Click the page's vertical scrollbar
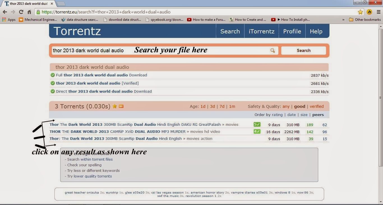This screenshot has width=383, height=205. click(380, 97)
